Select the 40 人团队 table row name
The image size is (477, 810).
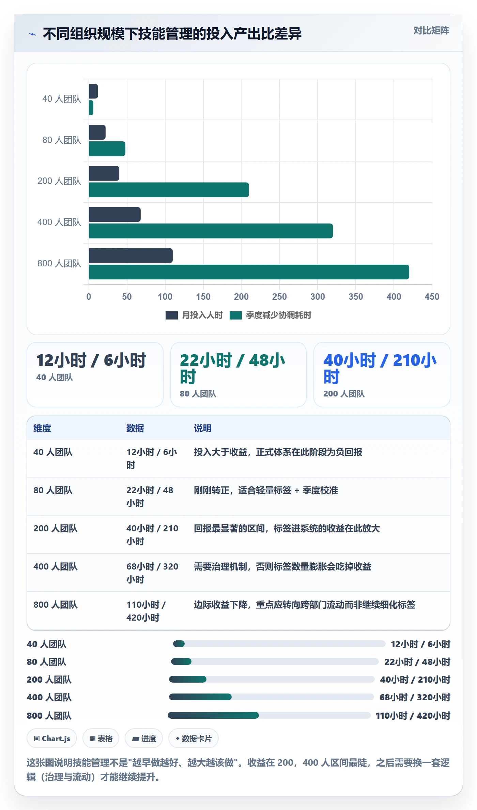53,452
